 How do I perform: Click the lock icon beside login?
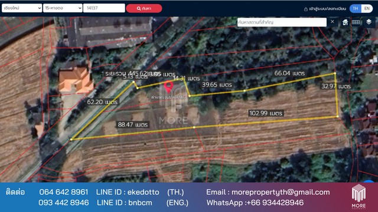306,9
